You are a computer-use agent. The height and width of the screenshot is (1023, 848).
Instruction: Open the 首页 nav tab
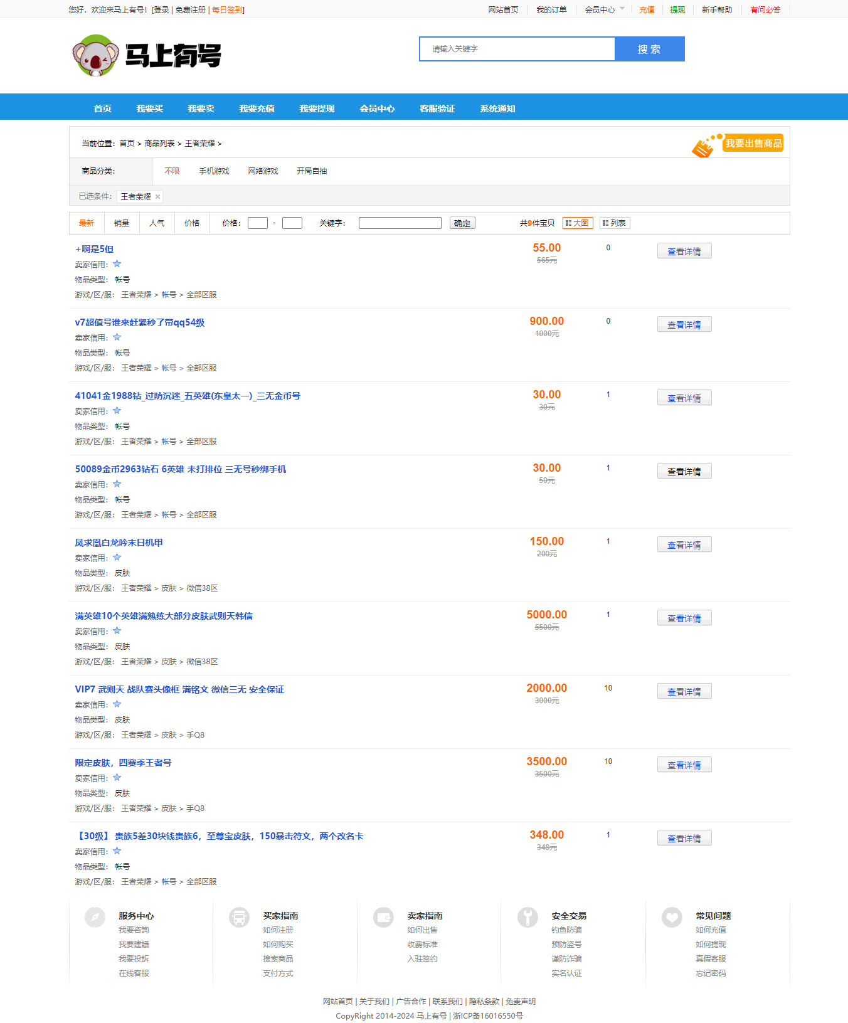click(x=103, y=109)
